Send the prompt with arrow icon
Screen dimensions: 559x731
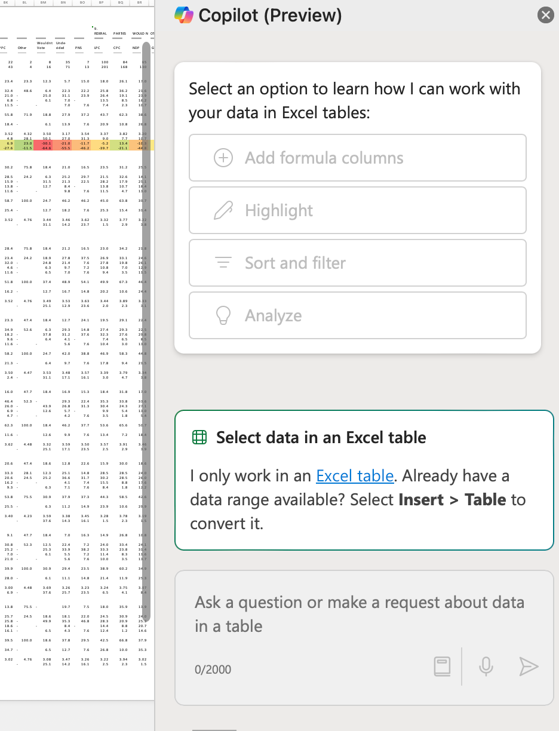pyautogui.click(x=529, y=666)
